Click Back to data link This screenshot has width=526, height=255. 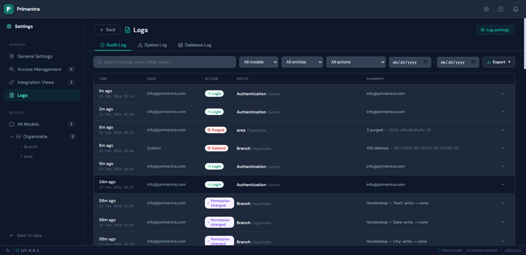[x=26, y=235]
